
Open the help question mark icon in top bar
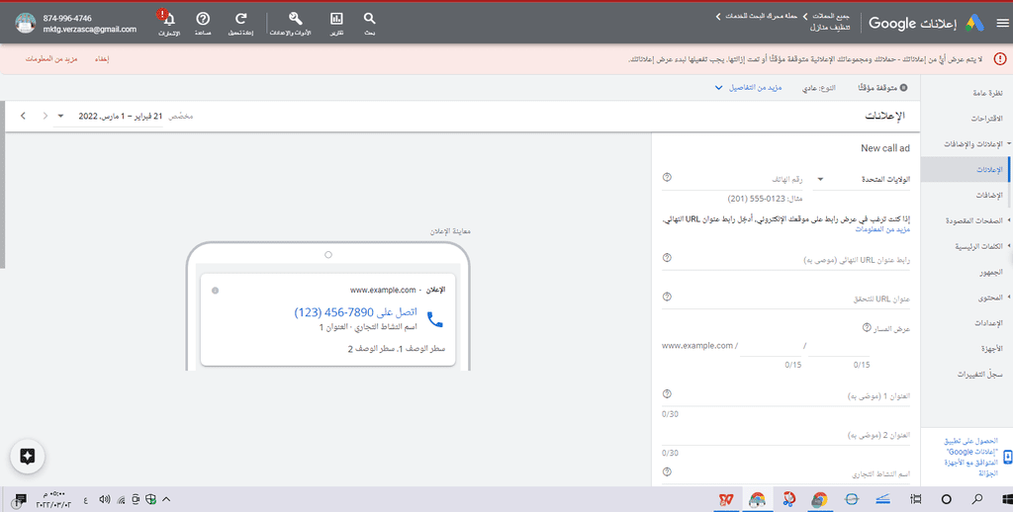coord(203,23)
